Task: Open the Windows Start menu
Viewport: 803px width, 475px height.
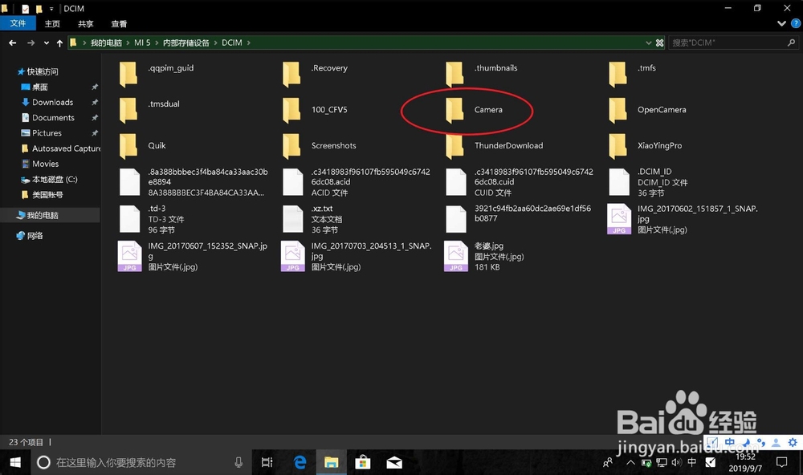Action: pyautogui.click(x=15, y=463)
